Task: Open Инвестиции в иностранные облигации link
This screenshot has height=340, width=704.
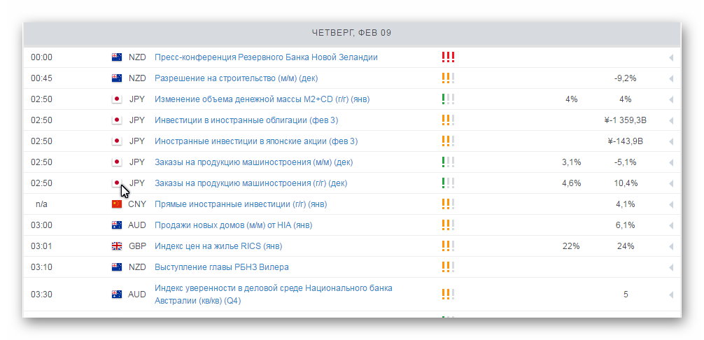Action: click(246, 120)
